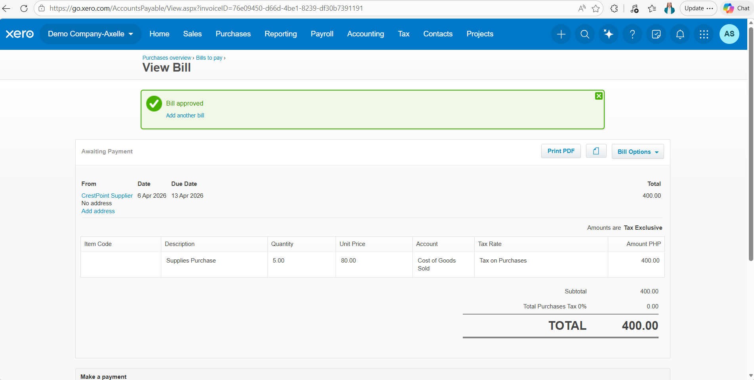Open the Purchases menu
This screenshot has width=754, height=380.
click(233, 34)
